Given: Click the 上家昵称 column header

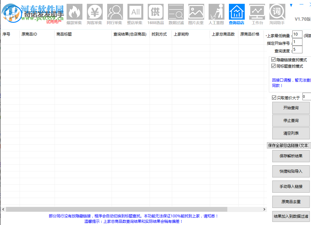Looking at the screenshot, I should (x=191, y=34).
